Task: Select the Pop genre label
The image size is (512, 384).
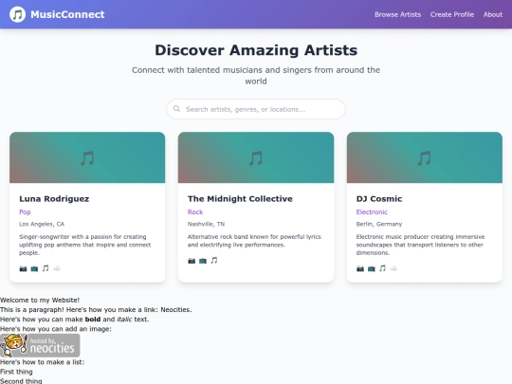Action: [25, 212]
